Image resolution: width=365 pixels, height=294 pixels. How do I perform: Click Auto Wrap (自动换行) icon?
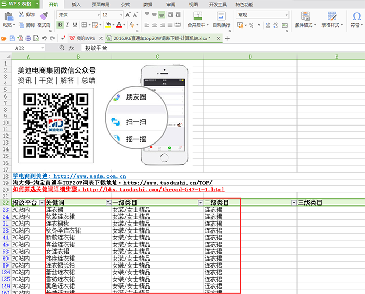221,16
